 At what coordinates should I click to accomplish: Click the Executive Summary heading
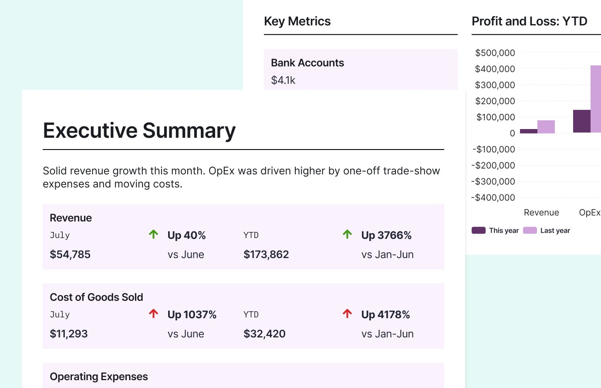pos(139,131)
